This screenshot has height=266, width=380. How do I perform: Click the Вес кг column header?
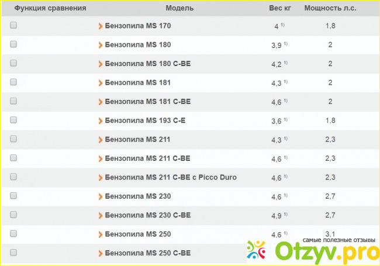pyautogui.click(x=280, y=8)
